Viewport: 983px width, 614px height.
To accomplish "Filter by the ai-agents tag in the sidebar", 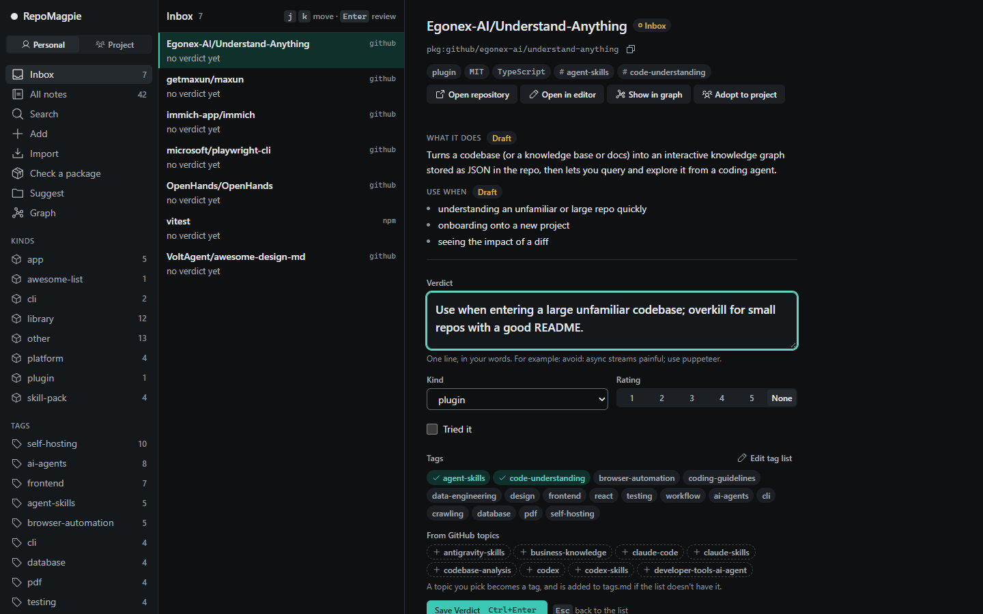I will point(79,463).
